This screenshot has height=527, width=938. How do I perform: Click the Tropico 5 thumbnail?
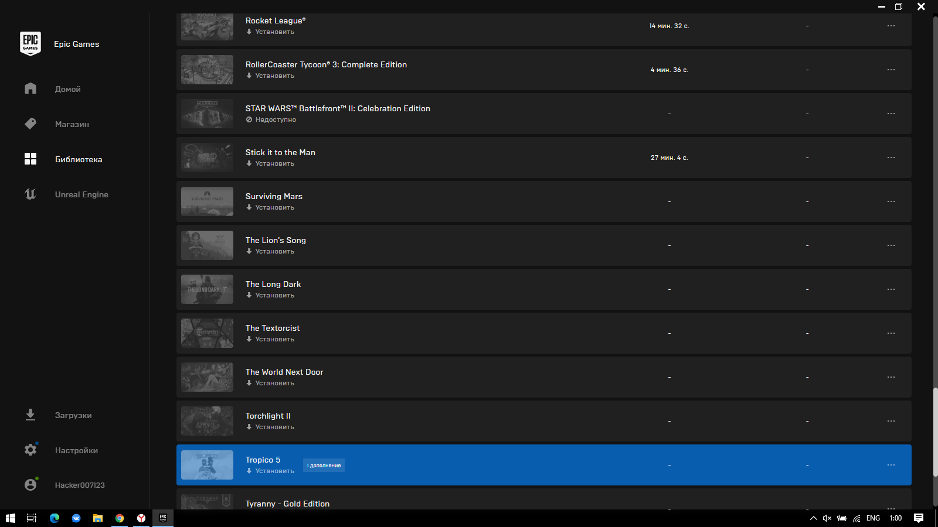(x=207, y=465)
